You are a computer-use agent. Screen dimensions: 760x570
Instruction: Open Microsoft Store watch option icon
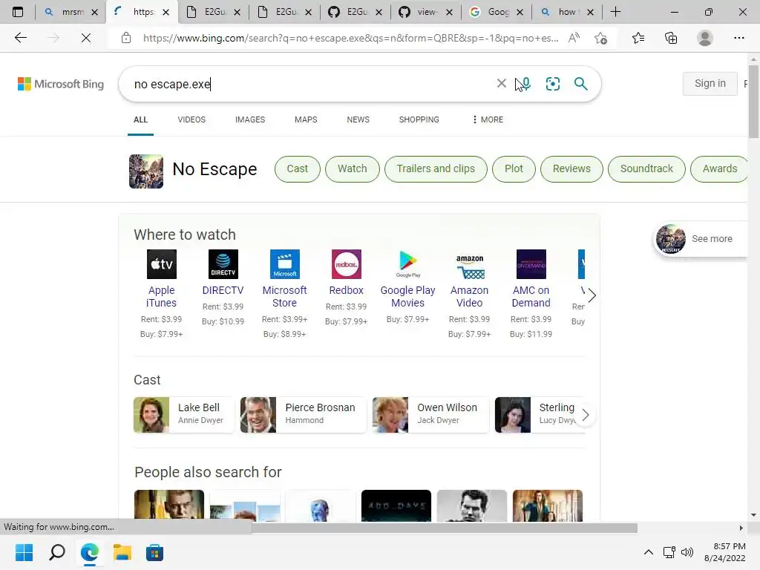(x=284, y=264)
